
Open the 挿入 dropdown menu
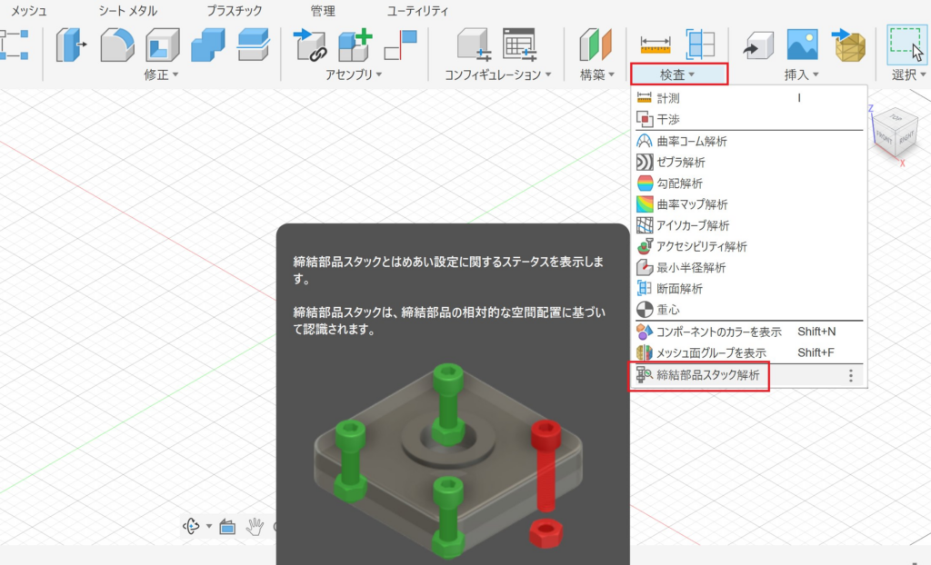pyautogui.click(x=801, y=74)
